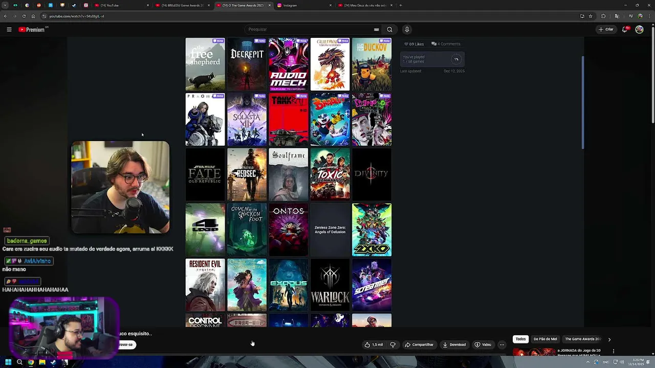This screenshot has height=368, width=655.
Task: Go to the YouTube Premium home logo
Action: (x=32, y=30)
